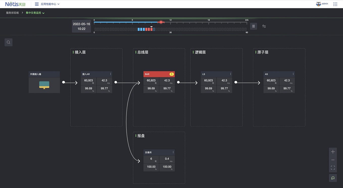Zoom out using the minus icon
Screen dimensions: 343x188
click(333, 159)
